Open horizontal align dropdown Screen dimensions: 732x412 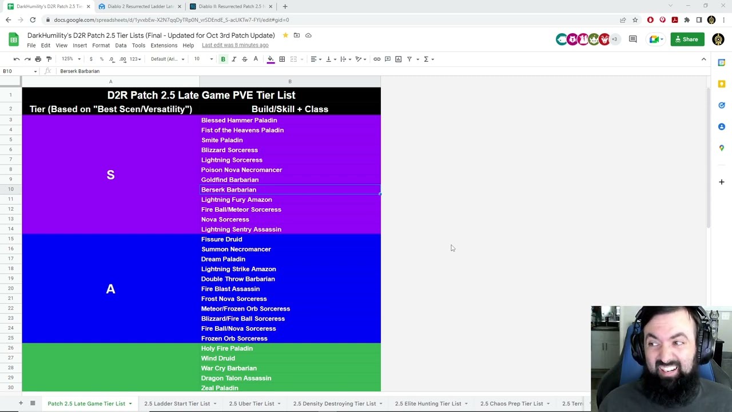[316, 59]
